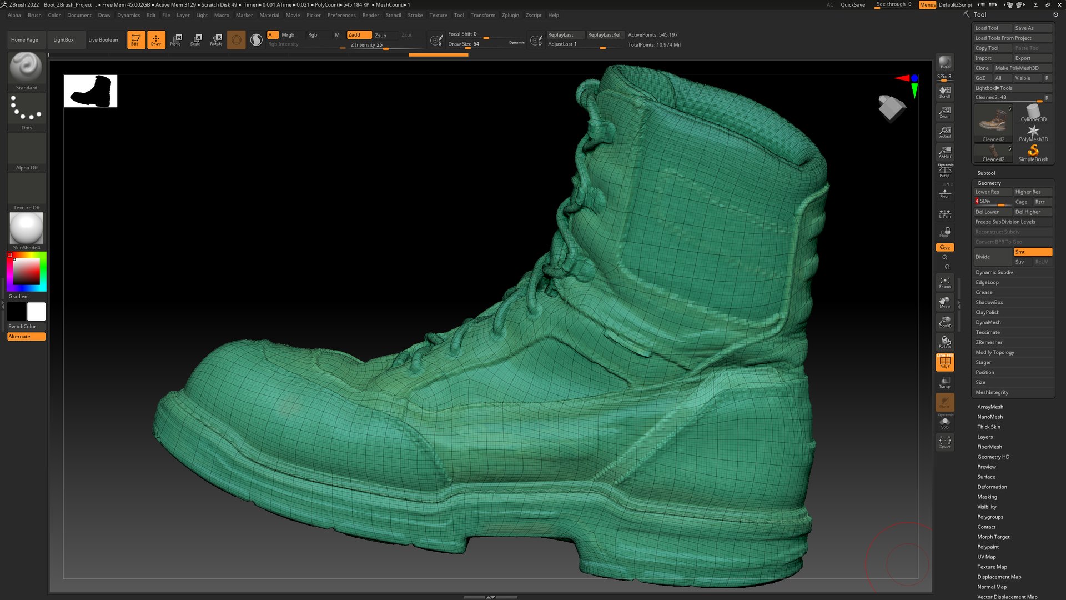Screen dimensions: 1066x600
Task: Click the AAHalf icon
Action: point(944,152)
